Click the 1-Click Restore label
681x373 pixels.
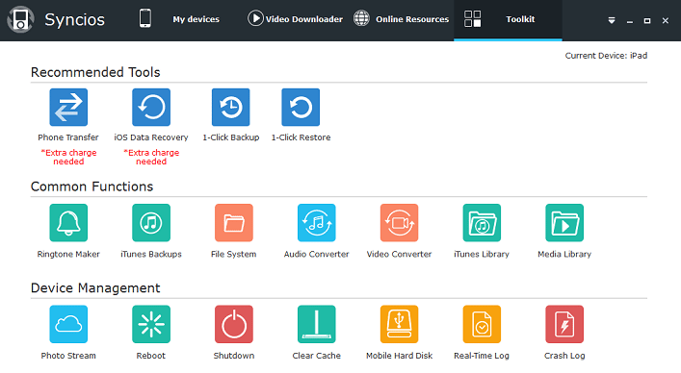pos(301,137)
